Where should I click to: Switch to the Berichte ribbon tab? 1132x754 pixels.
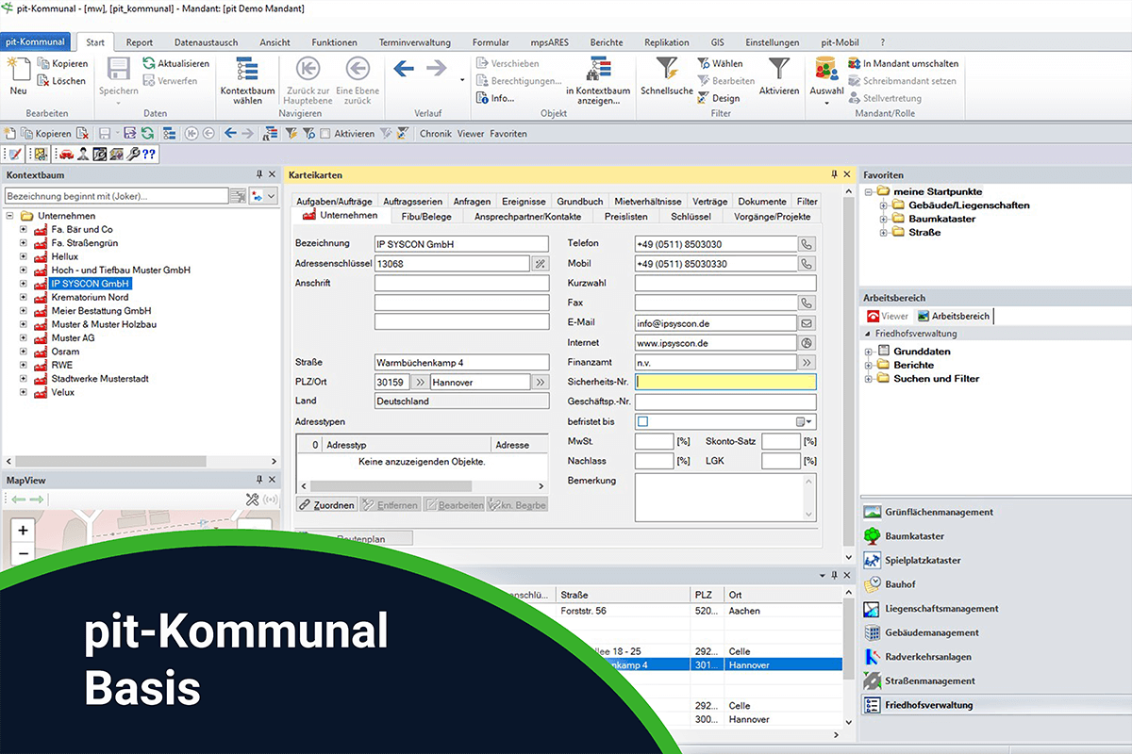coord(606,42)
